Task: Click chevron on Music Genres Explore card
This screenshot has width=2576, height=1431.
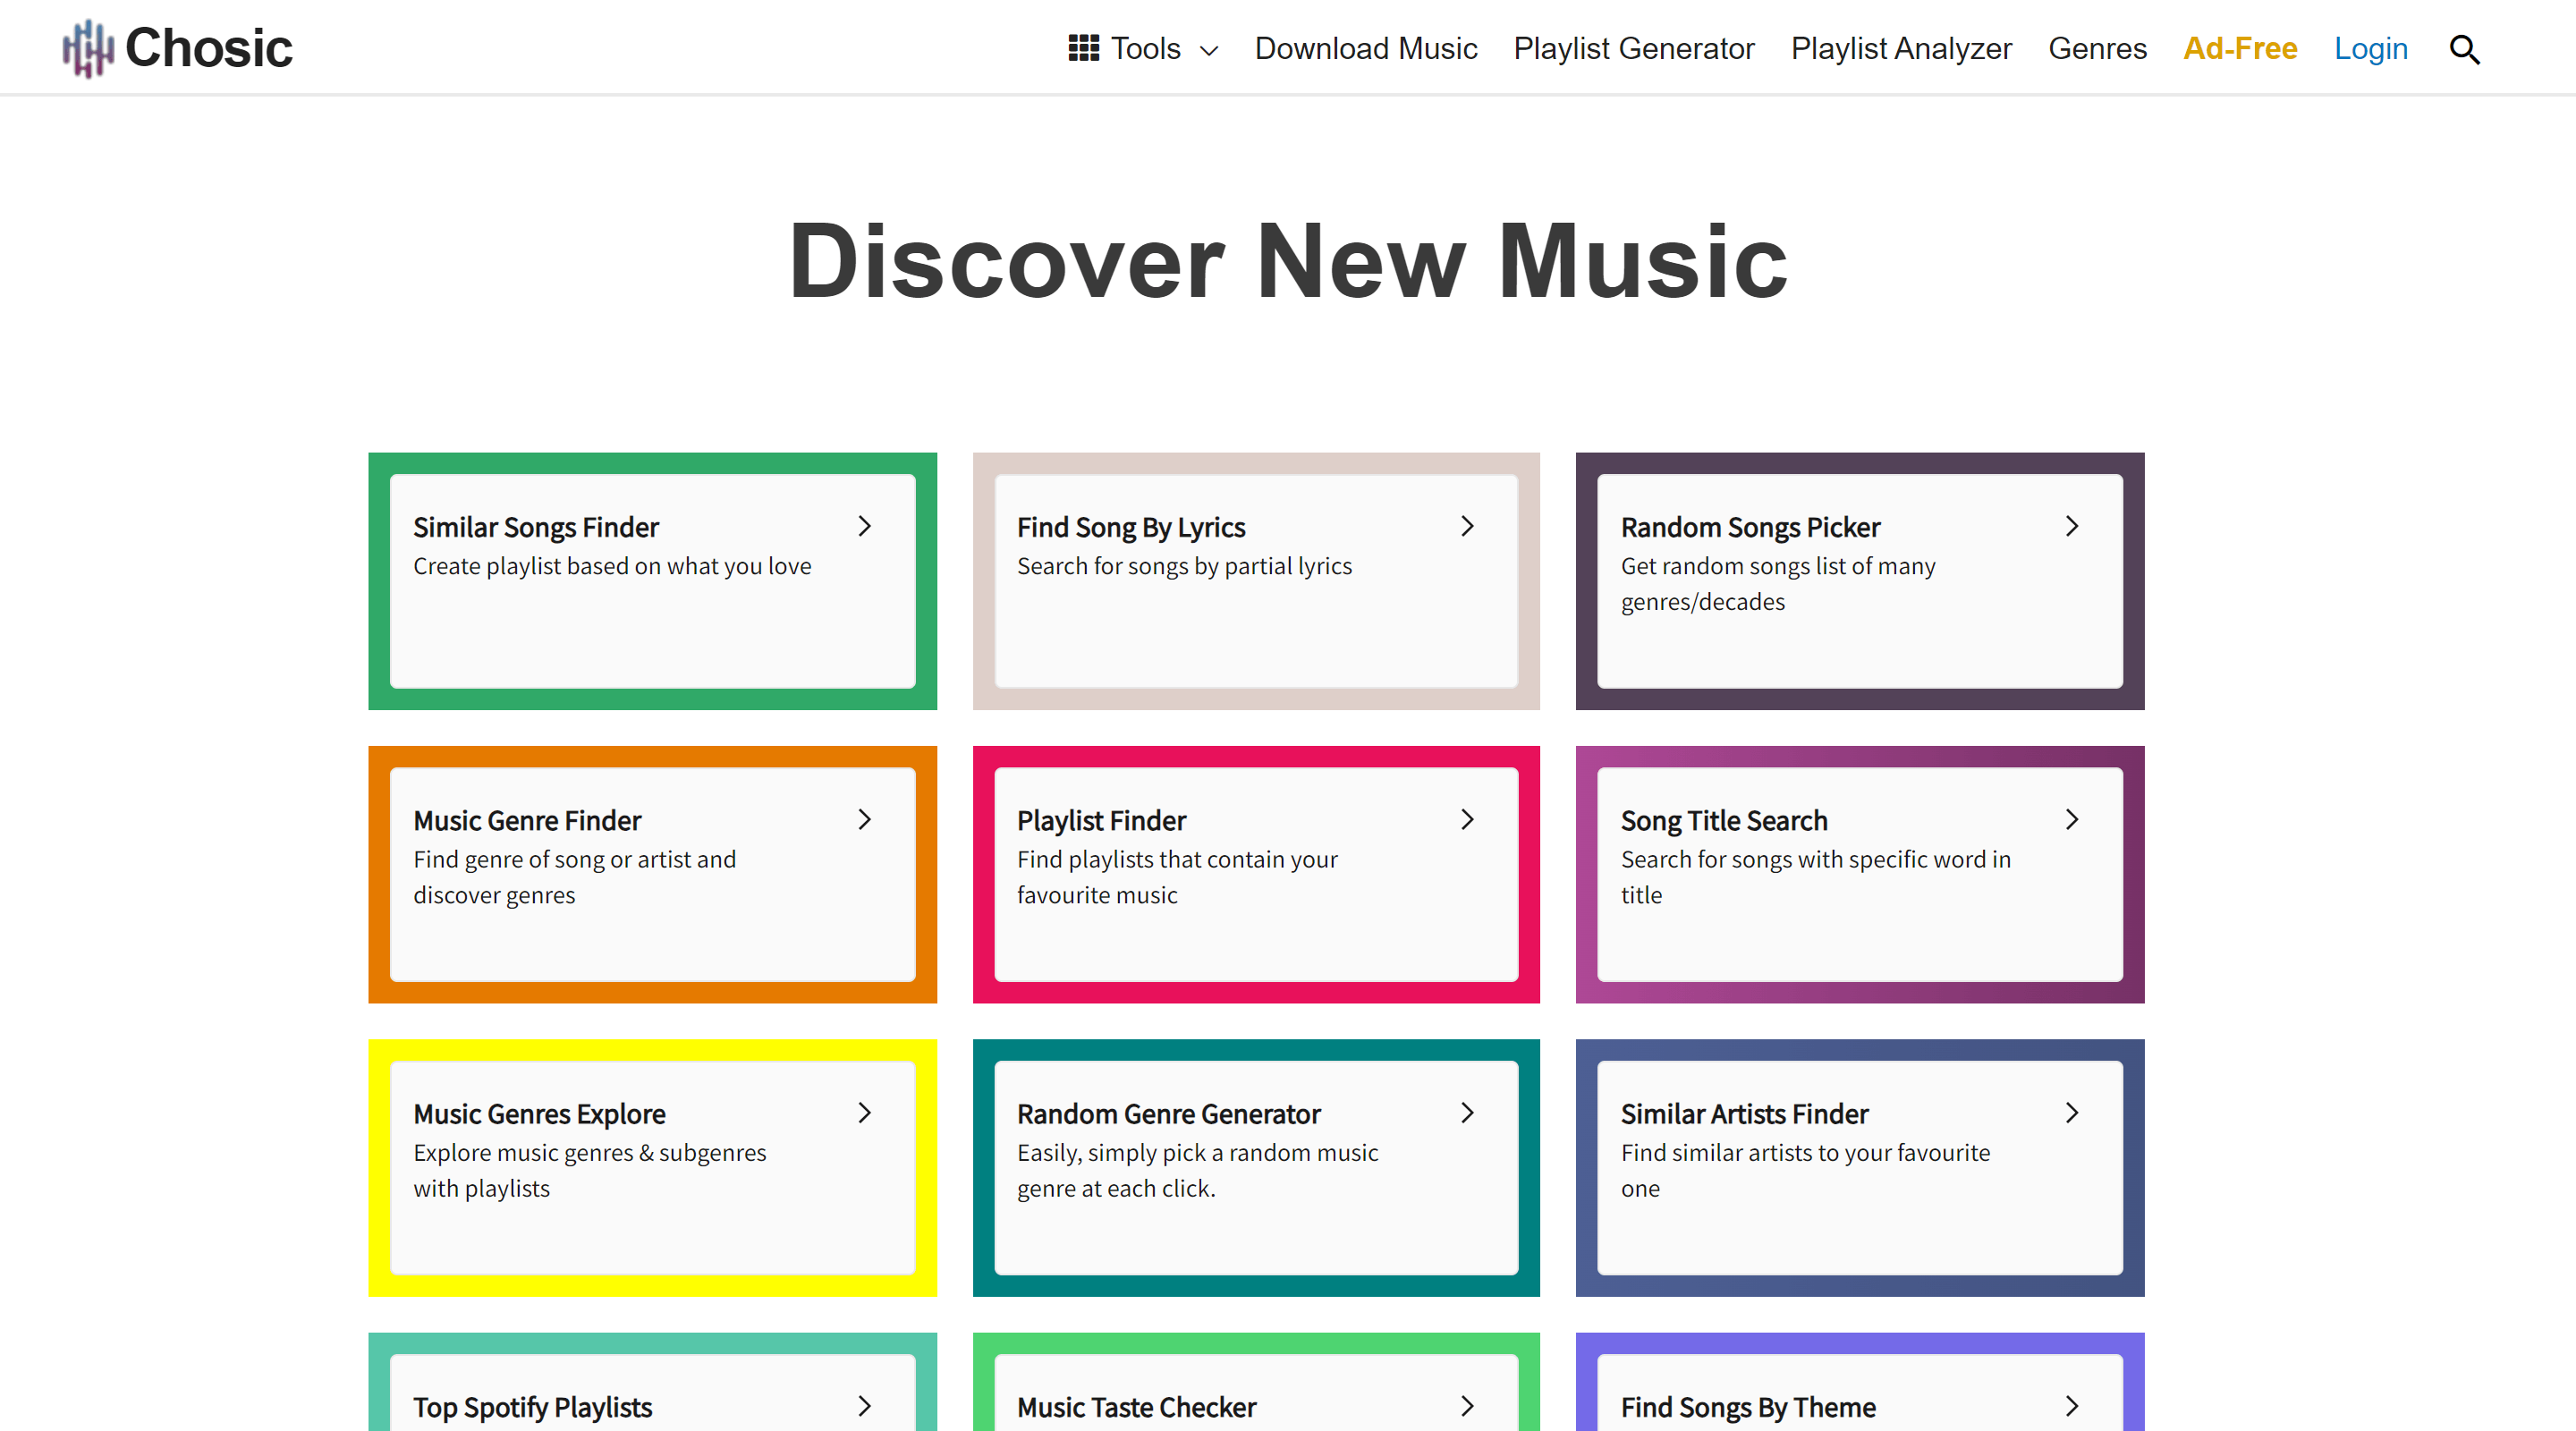Action: pos(865,1113)
